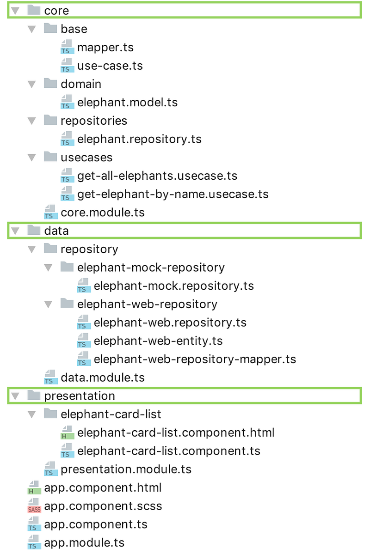The height and width of the screenshot is (554, 370).
Task: Collapse the usecases folder triangle
Action: (x=32, y=158)
